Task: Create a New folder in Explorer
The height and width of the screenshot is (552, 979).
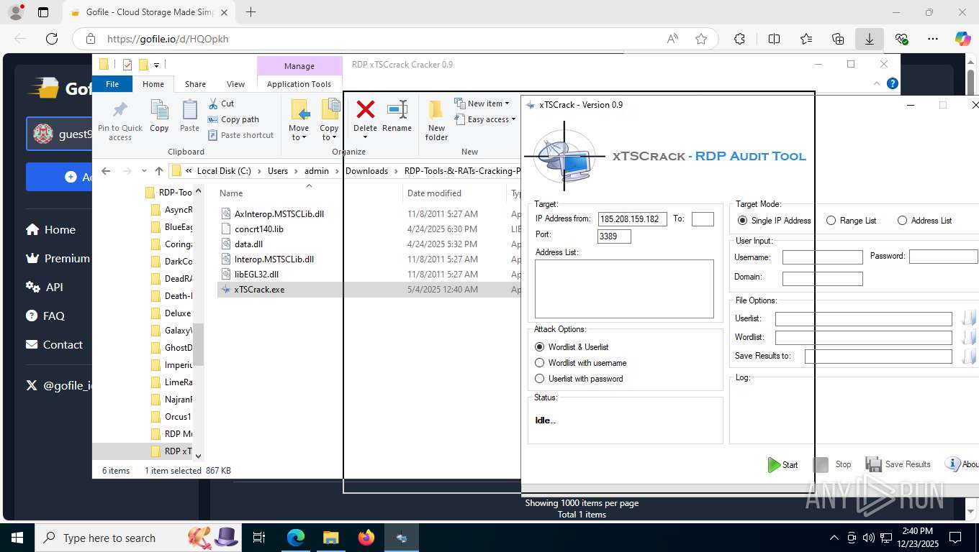Action: tap(436, 120)
